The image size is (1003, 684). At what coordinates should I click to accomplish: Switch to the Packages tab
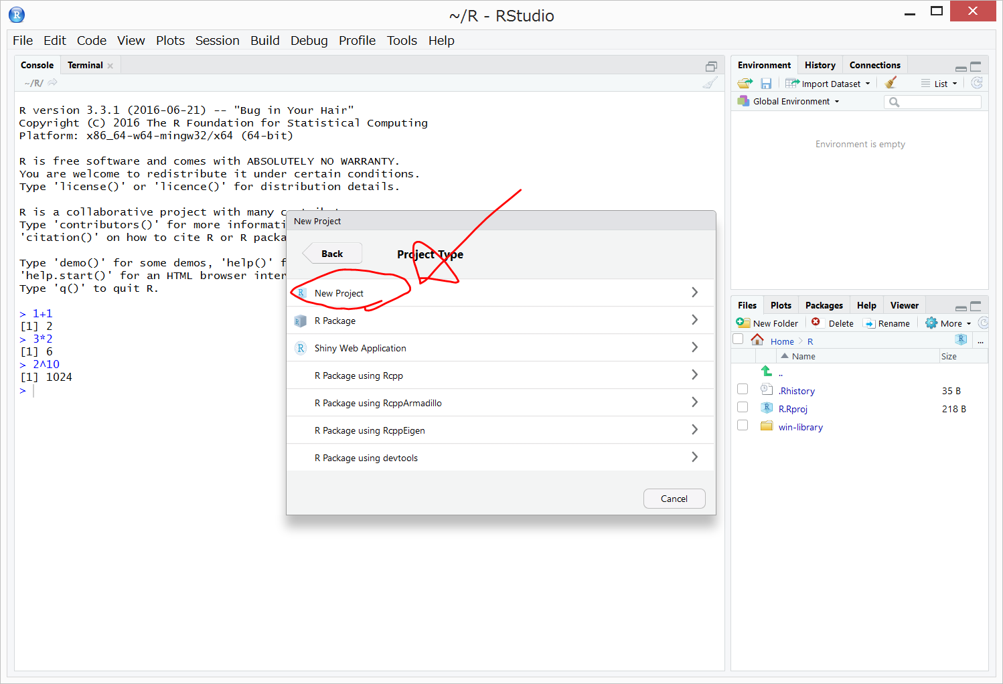(x=824, y=305)
